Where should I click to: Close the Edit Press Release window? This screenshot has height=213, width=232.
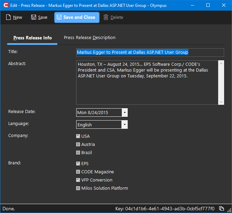click(x=224, y=5)
